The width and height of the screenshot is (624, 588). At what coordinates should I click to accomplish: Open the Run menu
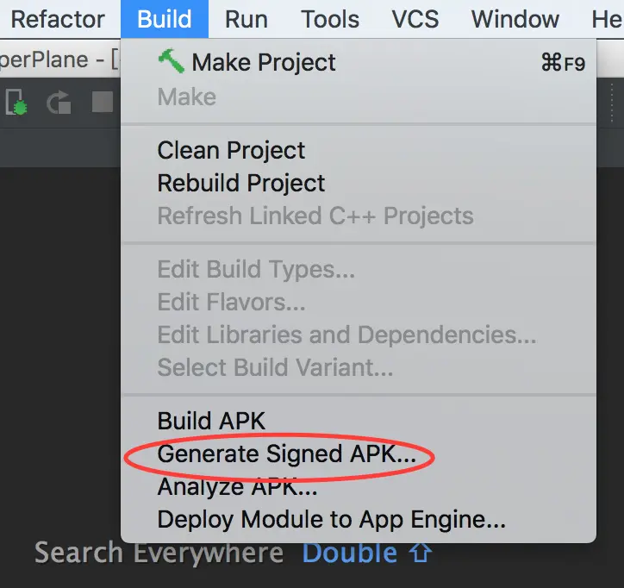pyautogui.click(x=246, y=19)
